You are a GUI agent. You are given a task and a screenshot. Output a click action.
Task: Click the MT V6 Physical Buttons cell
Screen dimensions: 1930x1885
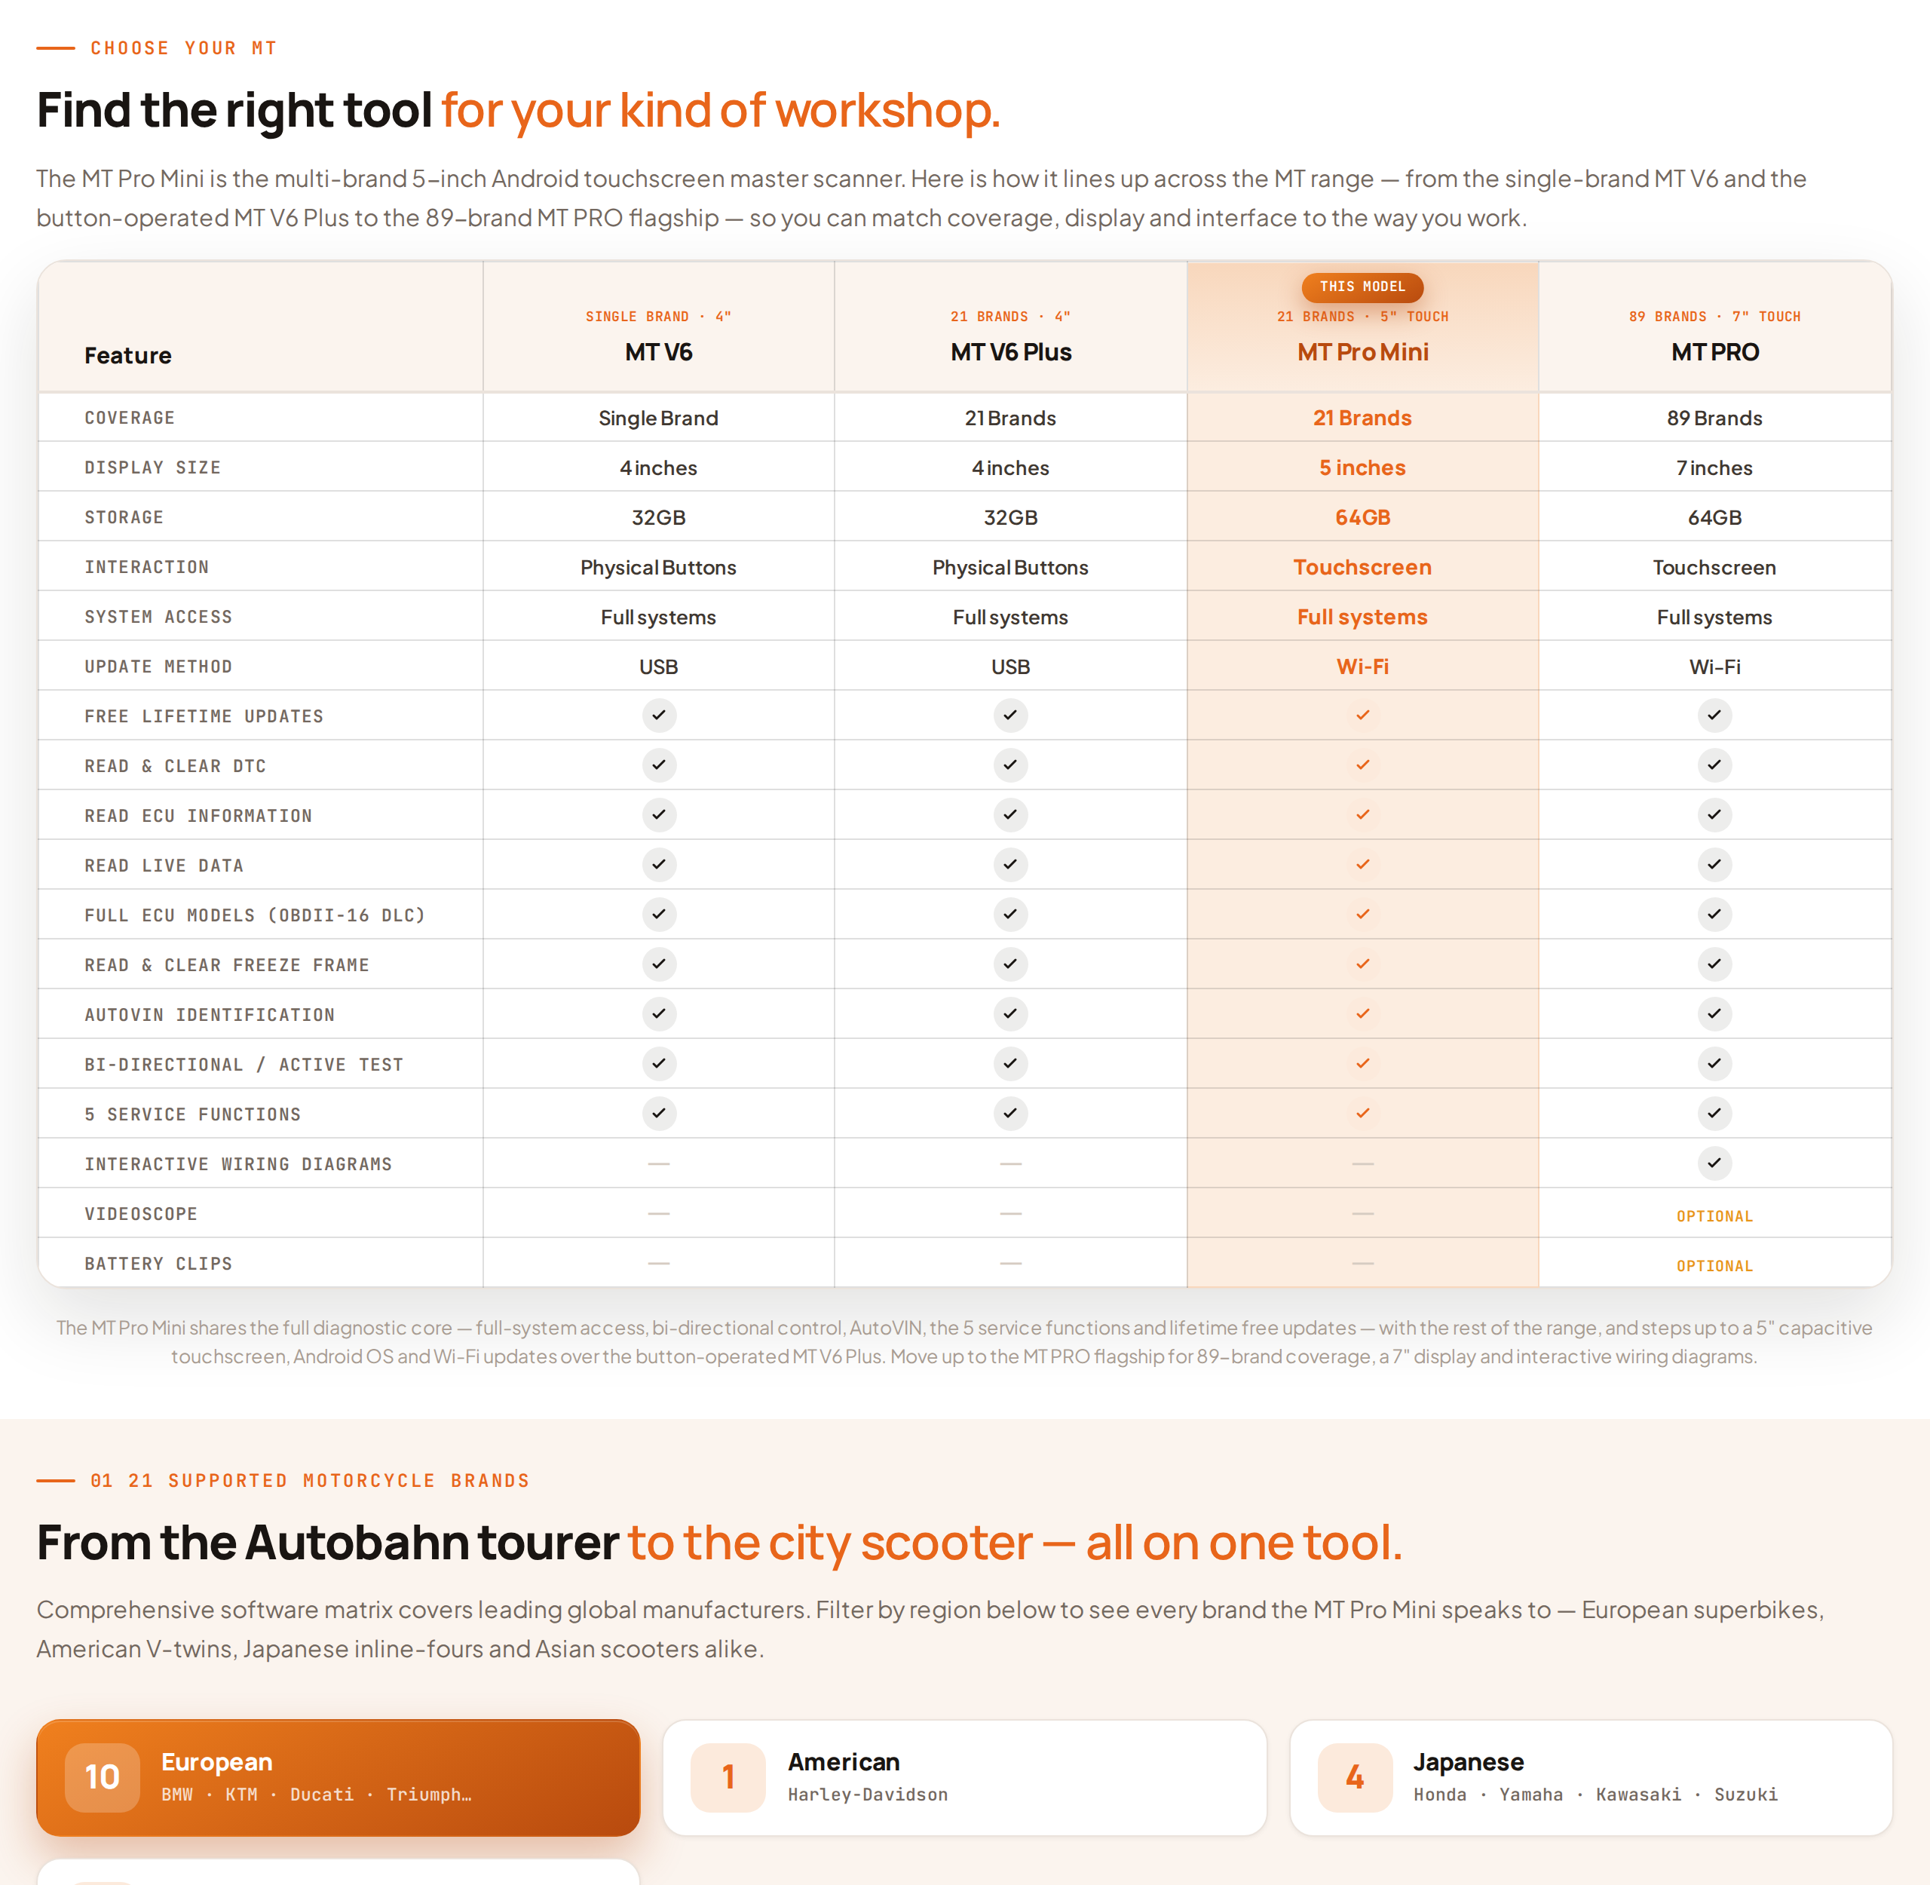(x=658, y=567)
